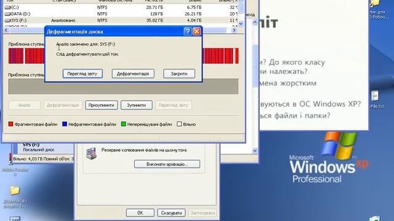Click SYS (F:) Локальний диск in Explorer panel
The width and height of the screenshot is (394, 221).
(x=38, y=147)
